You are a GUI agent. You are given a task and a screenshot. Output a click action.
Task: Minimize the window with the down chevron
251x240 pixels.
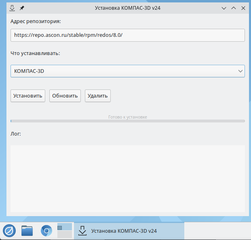click(x=224, y=8)
